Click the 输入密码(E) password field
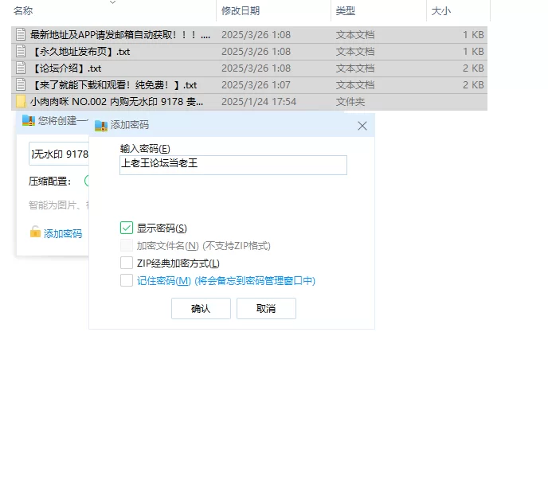The image size is (548, 488). [233, 165]
